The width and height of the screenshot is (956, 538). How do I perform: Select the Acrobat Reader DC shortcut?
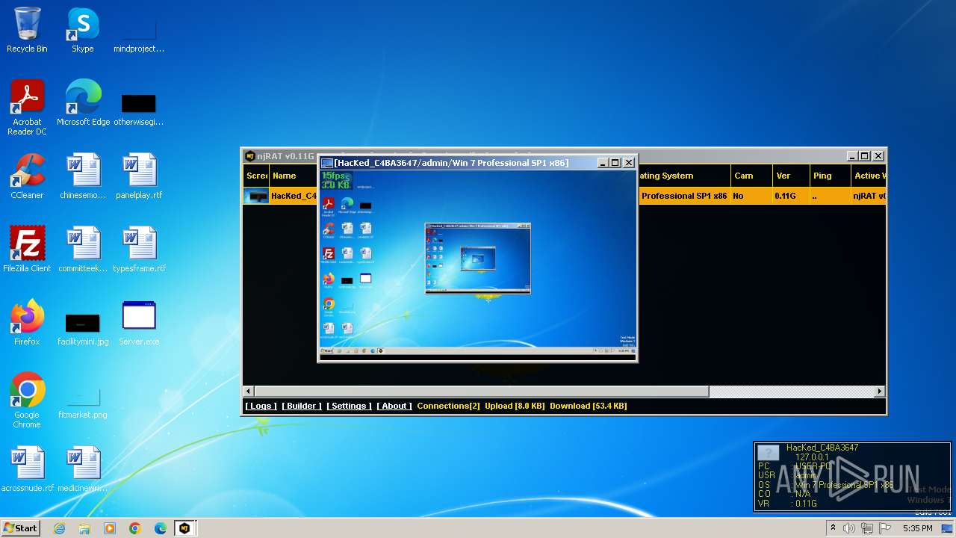point(27,108)
